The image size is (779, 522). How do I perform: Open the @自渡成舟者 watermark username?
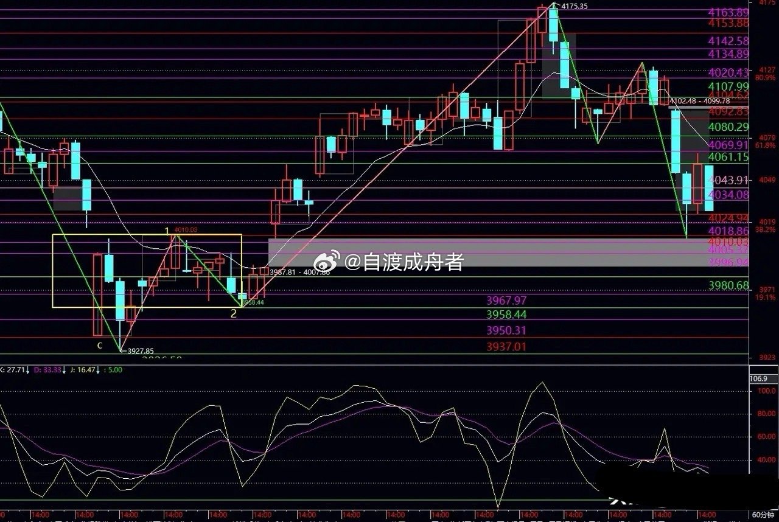click(404, 262)
